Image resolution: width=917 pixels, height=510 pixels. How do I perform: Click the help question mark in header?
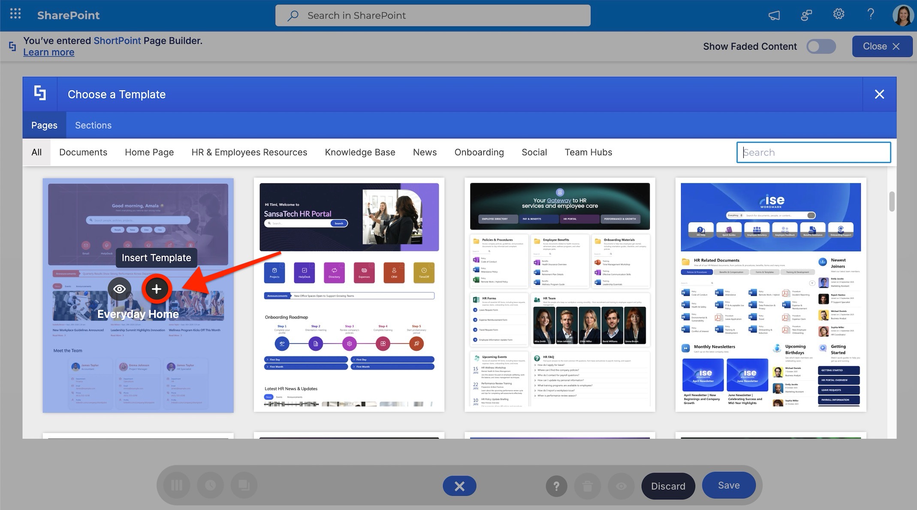(x=870, y=15)
